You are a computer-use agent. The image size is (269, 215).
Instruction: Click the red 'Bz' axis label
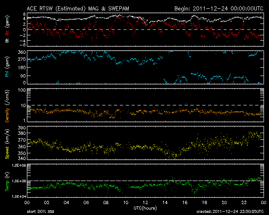point(7,32)
